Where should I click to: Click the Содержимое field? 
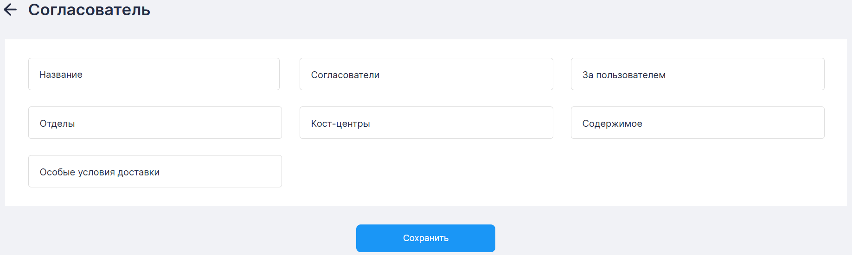(697, 123)
